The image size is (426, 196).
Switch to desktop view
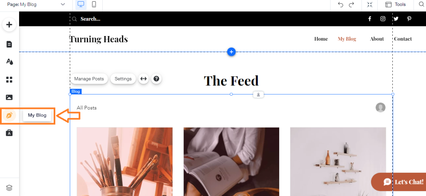(81, 4)
